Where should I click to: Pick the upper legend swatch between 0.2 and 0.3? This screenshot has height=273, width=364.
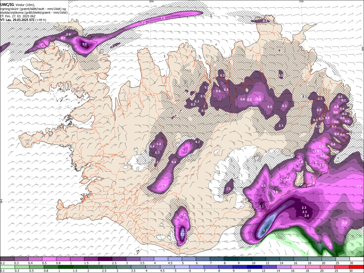(x=7, y=259)
